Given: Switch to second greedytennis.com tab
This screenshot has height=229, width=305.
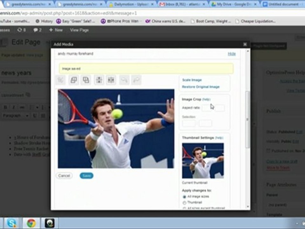Looking at the screenshot, I should click(x=80, y=4).
